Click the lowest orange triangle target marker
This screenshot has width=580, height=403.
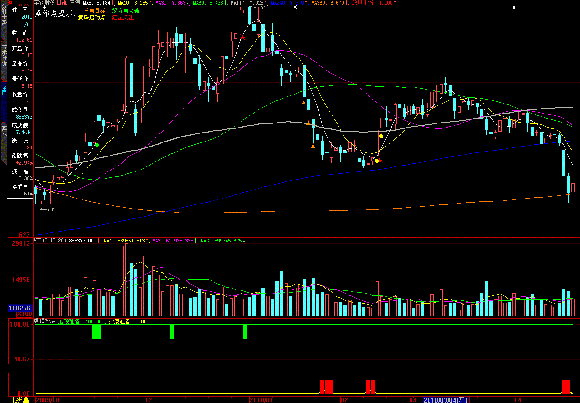313,146
